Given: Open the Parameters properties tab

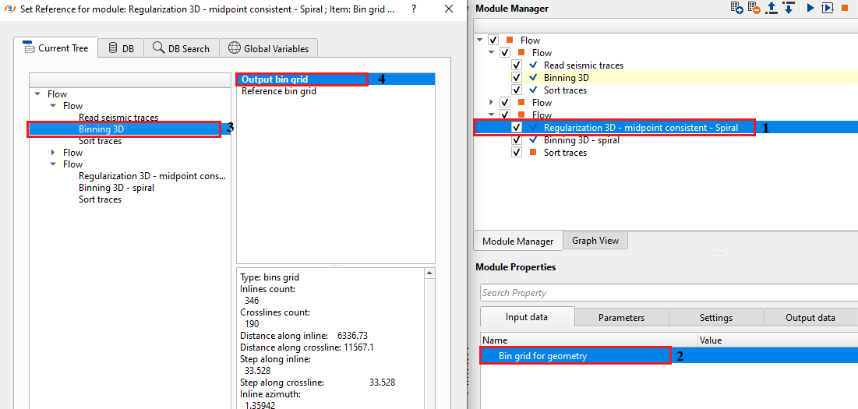Looking at the screenshot, I should click(622, 318).
